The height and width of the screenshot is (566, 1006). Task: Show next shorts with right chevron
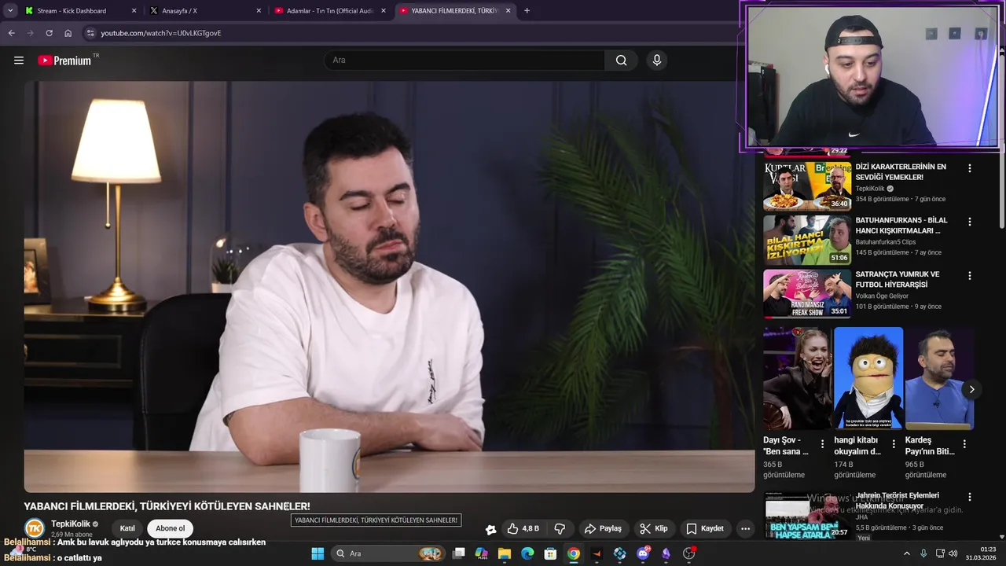click(971, 389)
